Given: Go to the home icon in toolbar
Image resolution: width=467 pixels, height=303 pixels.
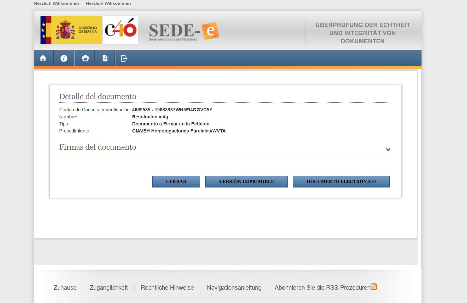Looking at the screenshot, I should coord(43,58).
